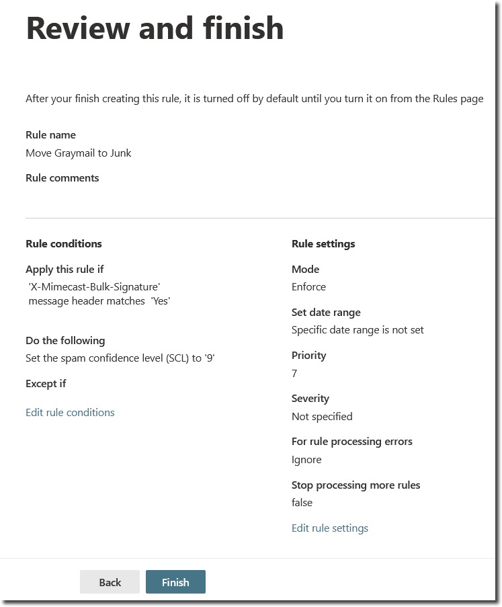Click 'Specific date range is not set' text
The width and height of the screenshot is (502, 607).
point(358,330)
